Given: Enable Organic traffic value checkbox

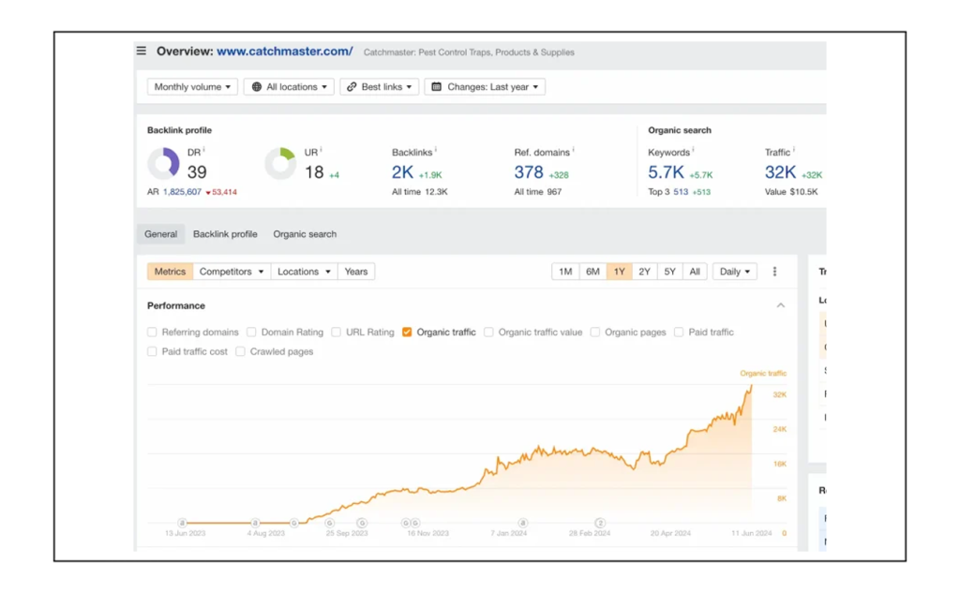Looking at the screenshot, I should [x=488, y=333].
